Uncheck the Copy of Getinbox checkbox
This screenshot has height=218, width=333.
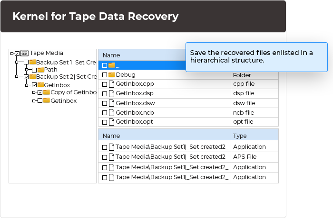[40, 92]
